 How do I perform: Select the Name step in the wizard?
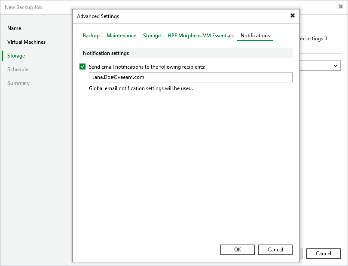point(14,28)
